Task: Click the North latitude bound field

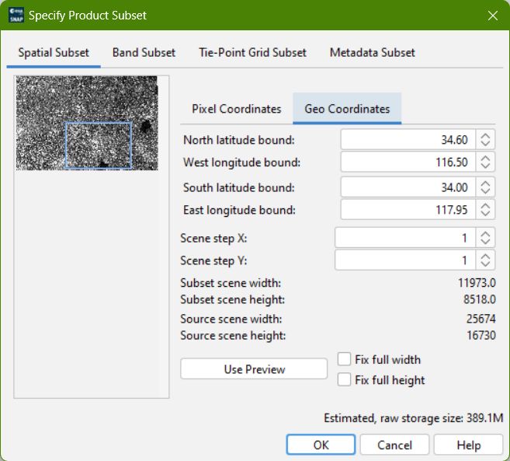Action: point(408,140)
